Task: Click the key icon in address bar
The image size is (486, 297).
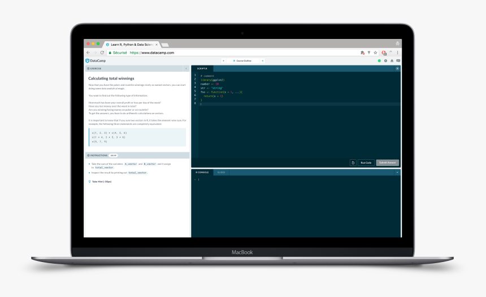Action: pyautogui.click(x=369, y=53)
